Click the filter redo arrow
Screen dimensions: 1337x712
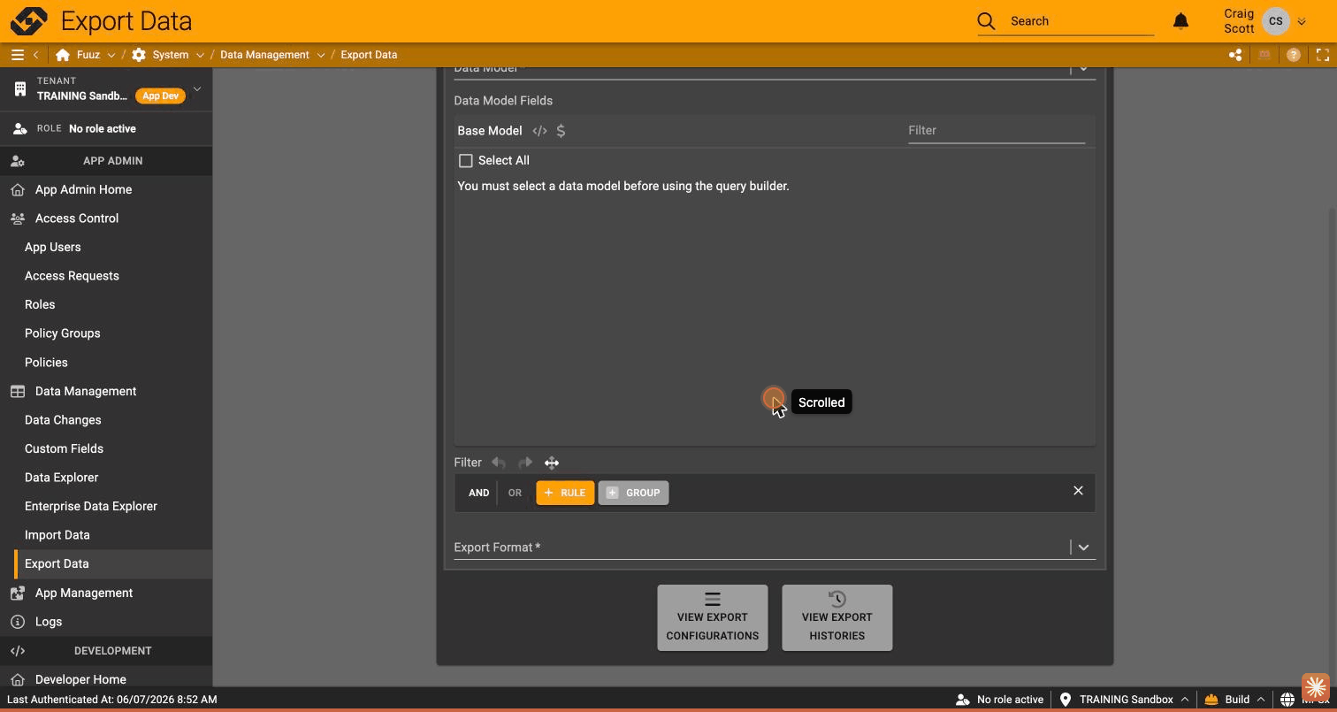tap(525, 463)
